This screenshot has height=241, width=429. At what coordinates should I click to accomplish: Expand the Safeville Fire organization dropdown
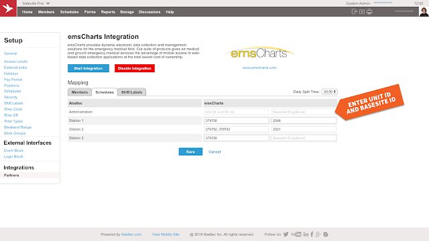(36, 3)
